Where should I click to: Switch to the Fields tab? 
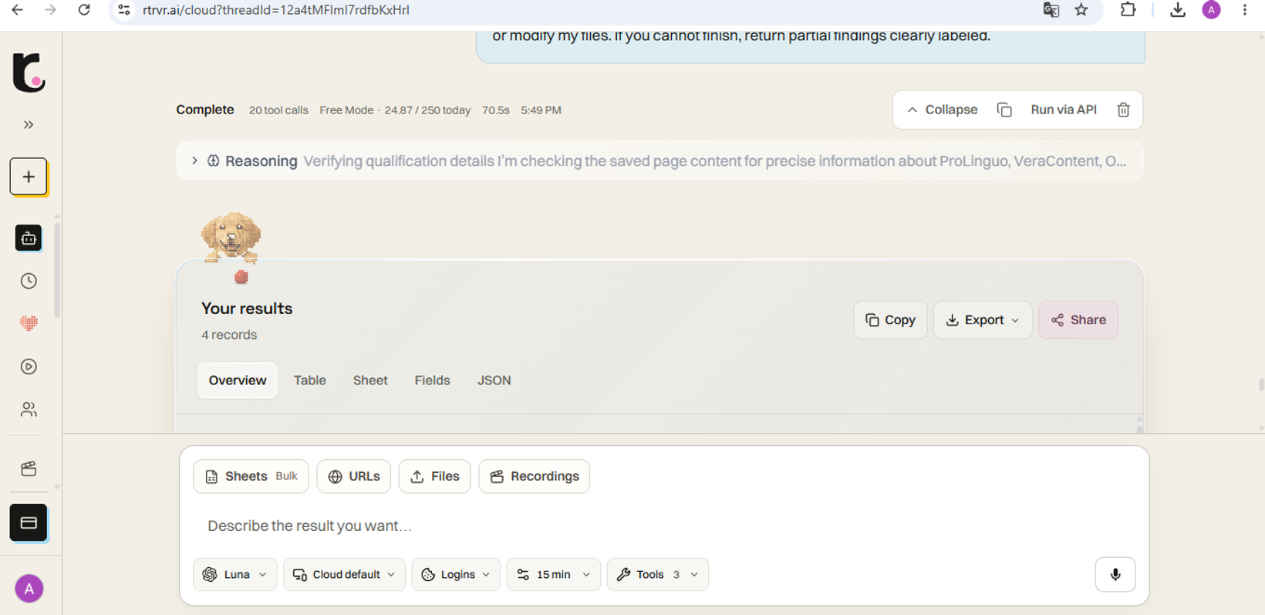click(432, 380)
